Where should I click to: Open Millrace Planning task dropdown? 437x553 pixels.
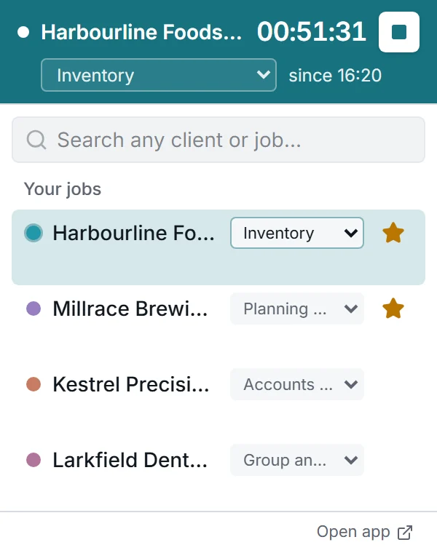297,309
